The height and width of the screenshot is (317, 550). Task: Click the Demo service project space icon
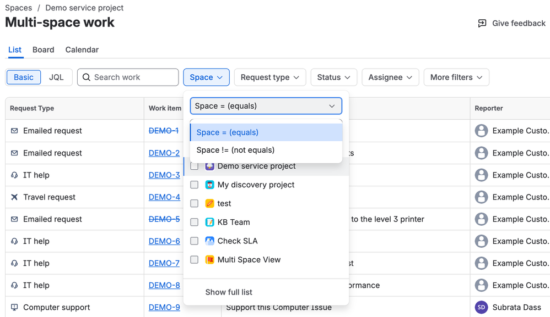pyautogui.click(x=209, y=166)
